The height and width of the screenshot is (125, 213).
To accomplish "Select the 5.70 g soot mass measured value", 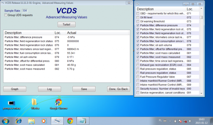I will coord(71,69).
